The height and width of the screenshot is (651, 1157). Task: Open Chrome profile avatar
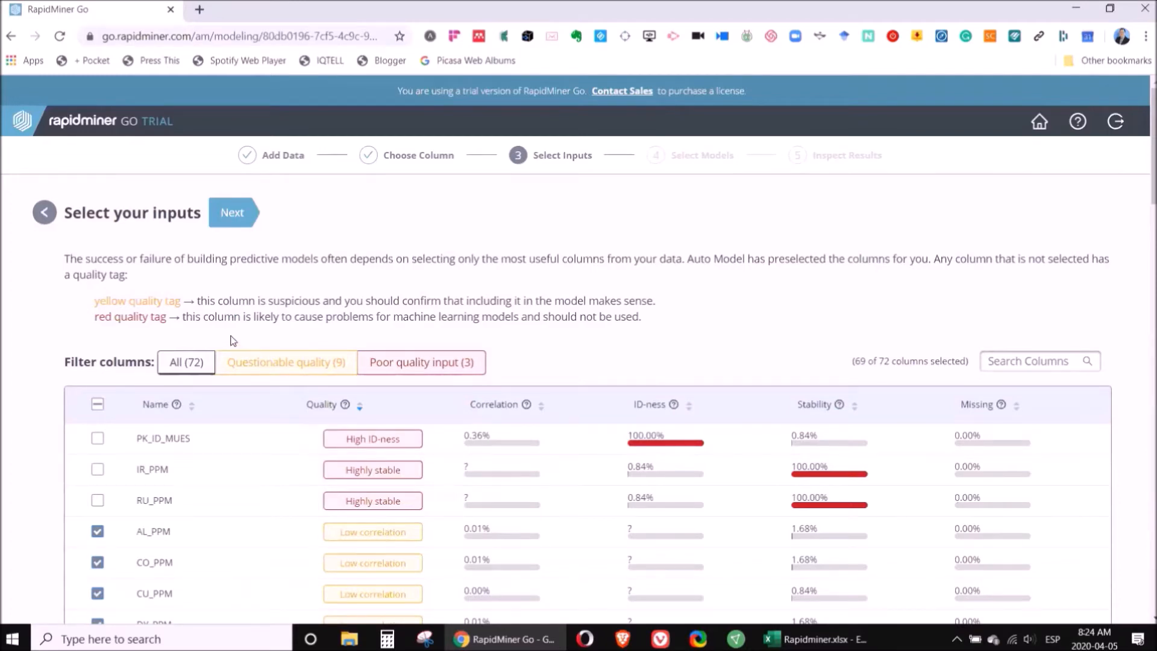coord(1121,36)
